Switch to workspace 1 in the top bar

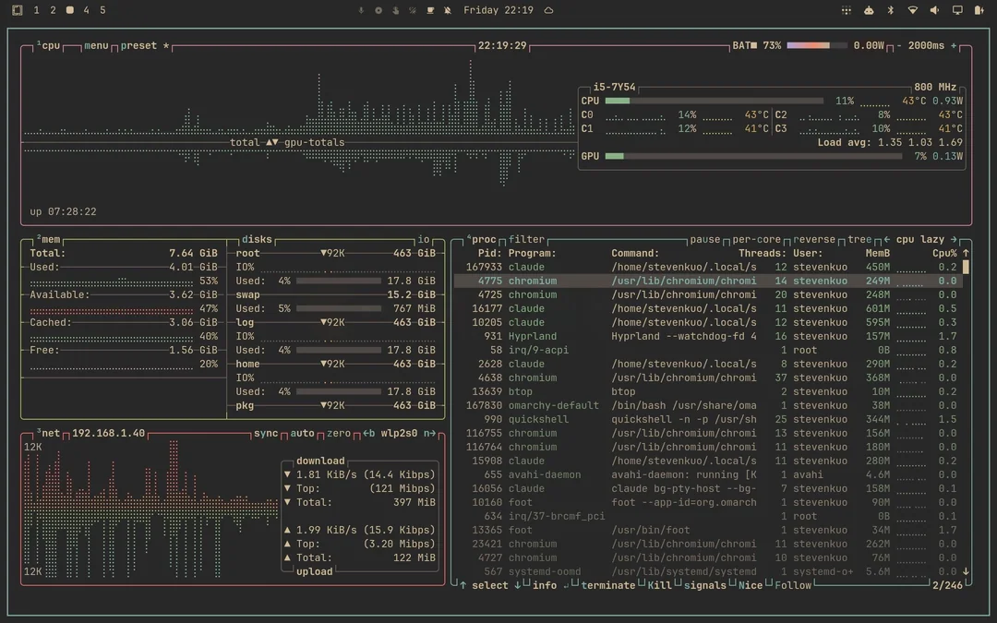[x=36, y=10]
